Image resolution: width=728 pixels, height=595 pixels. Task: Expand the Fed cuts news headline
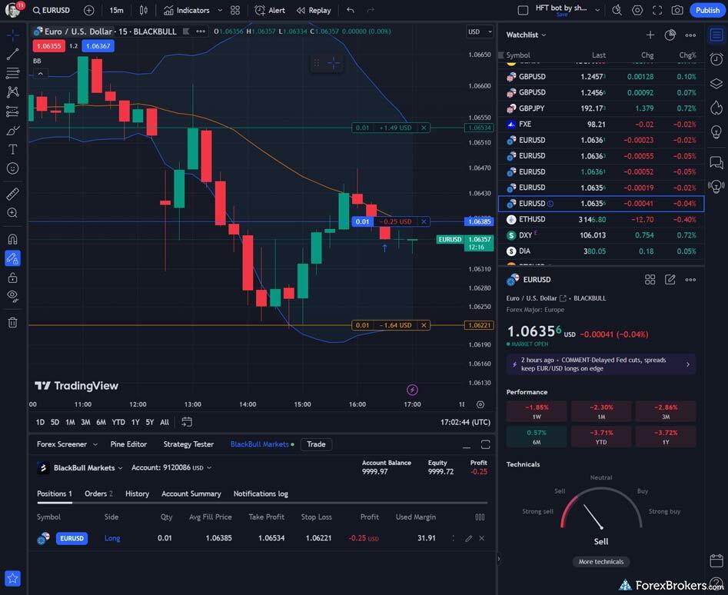(x=601, y=364)
